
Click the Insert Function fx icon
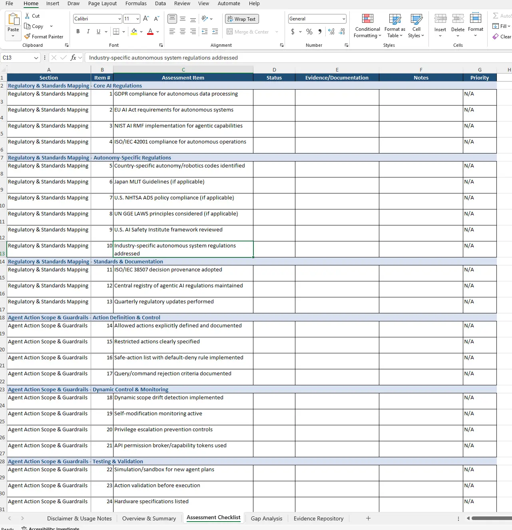point(73,58)
